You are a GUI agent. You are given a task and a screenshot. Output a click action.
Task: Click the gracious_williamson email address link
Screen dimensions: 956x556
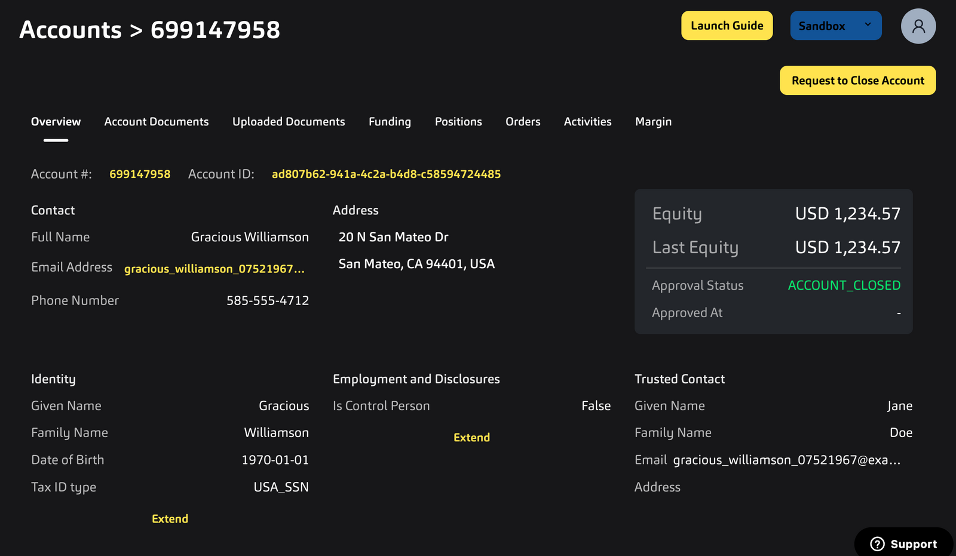tap(215, 268)
